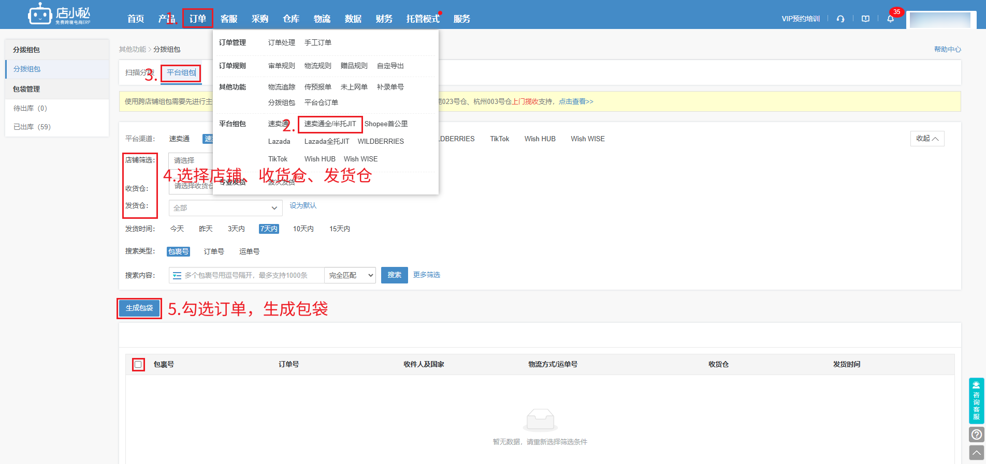This screenshot has height=464, width=986.
Task: Switch to the 平台组包 tab
Action: pos(181,72)
